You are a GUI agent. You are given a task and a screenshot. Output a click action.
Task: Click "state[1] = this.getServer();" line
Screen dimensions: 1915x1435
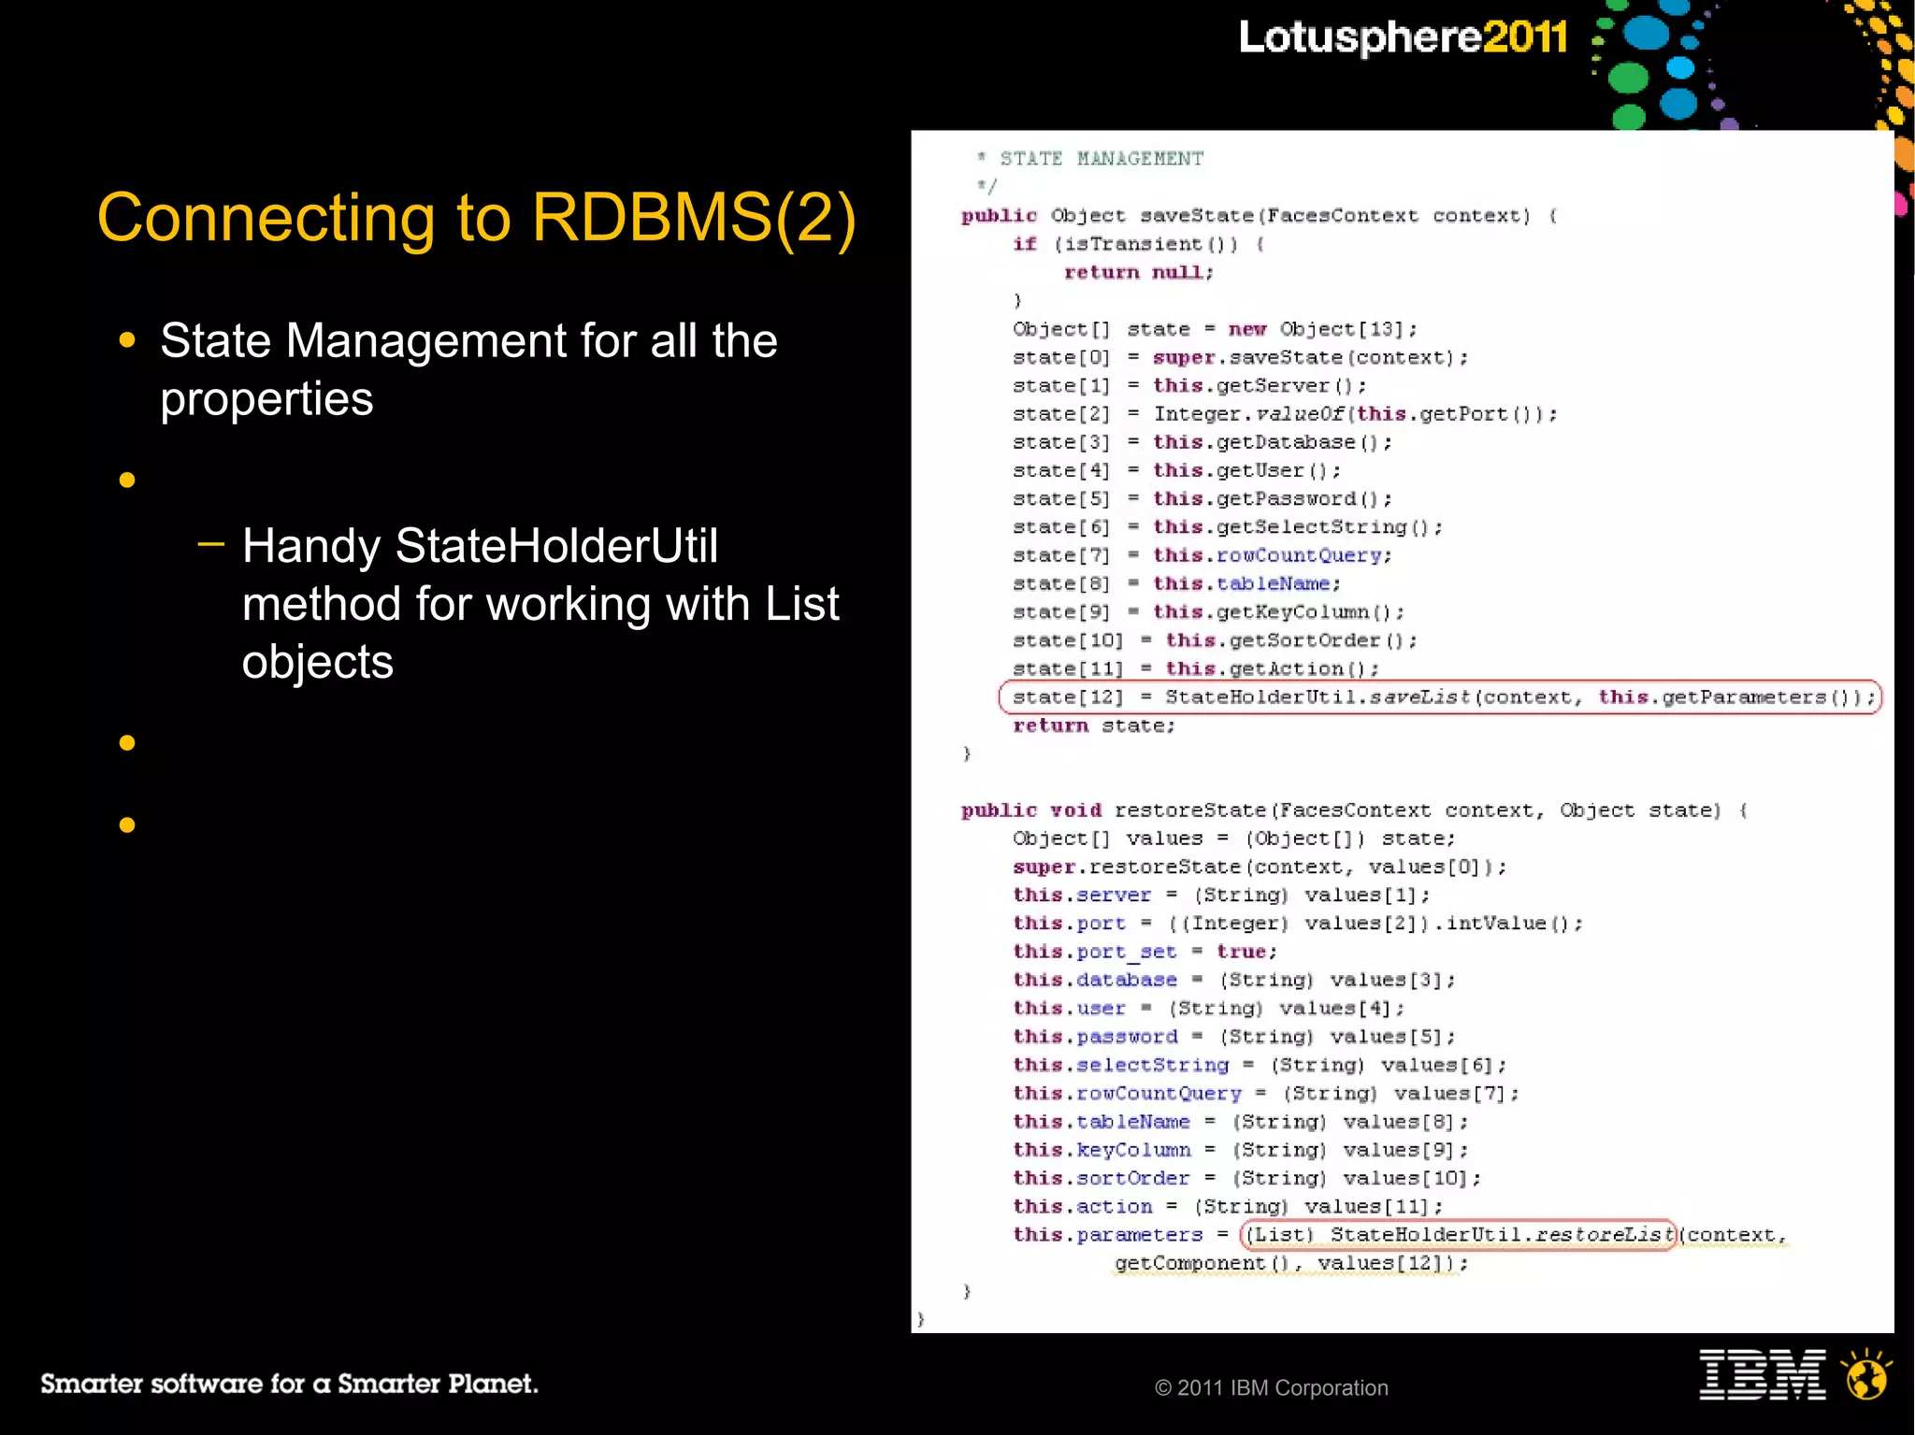pyautogui.click(x=1189, y=385)
